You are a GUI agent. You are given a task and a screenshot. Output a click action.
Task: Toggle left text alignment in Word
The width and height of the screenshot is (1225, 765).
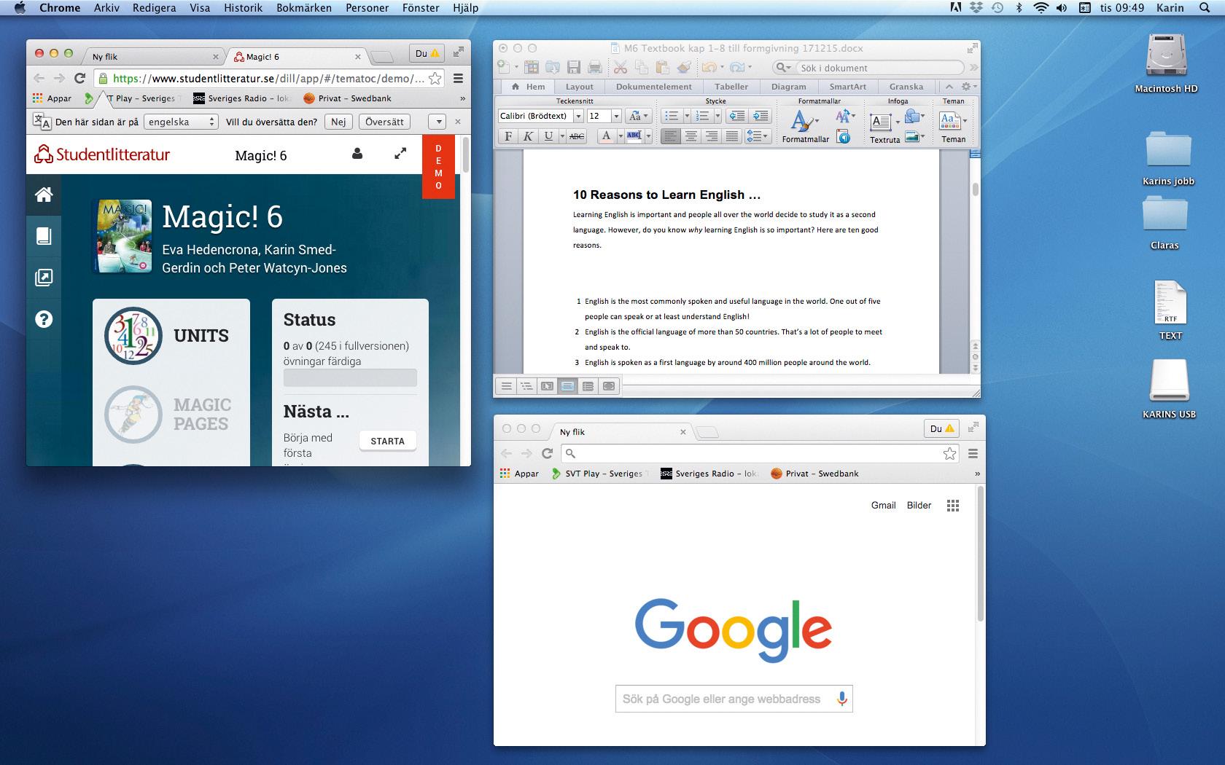pos(670,136)
